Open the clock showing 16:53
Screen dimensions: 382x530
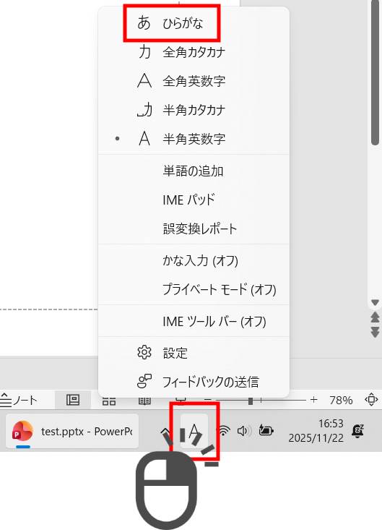click(316, 431)
